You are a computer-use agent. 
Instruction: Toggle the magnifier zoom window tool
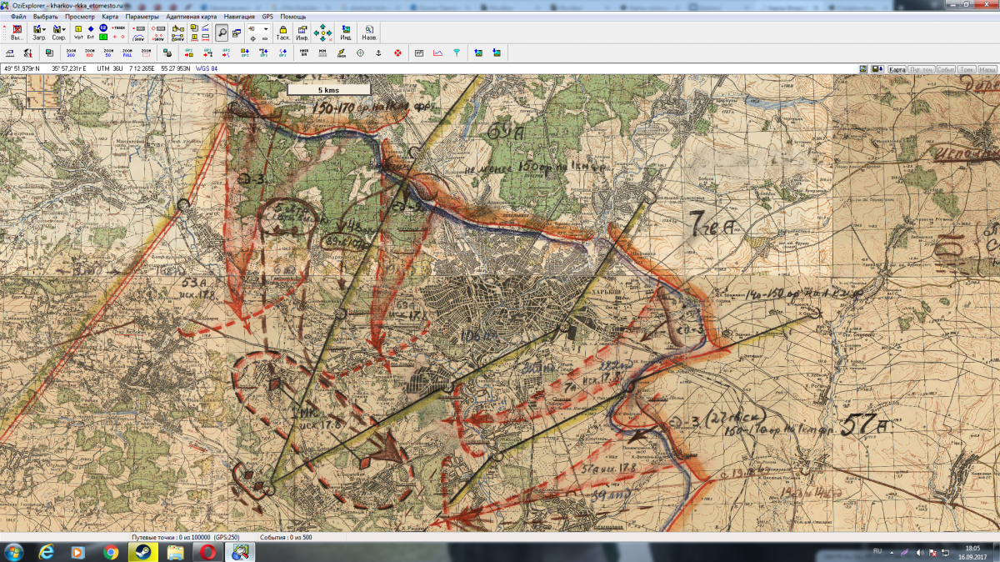(x=222, y=33)
